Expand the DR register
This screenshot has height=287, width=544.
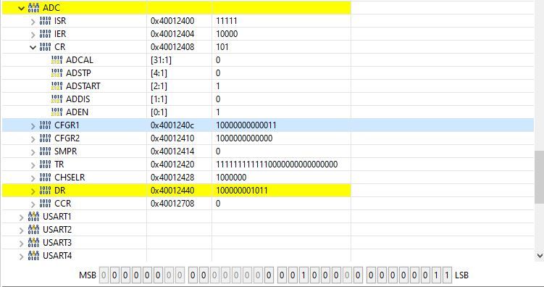pyautogui.click(x=33, y=191)
